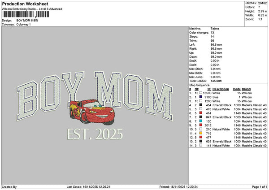Click the "Stop Sequence:" heading
Image resolution: width=269 pixels, height=190 pixels.
coord(200,85)
